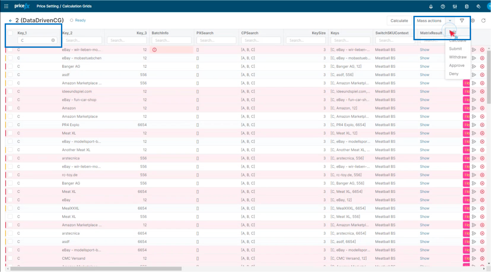
Task: Collapse the Mass actions dropdown arrow
Action: pyautogui.click(x=450, y=21)
